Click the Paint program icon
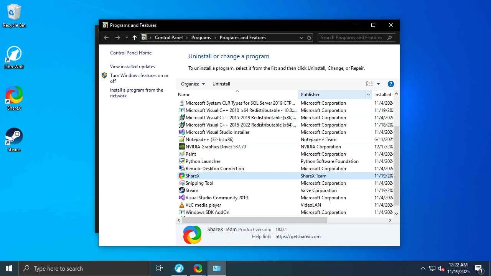491x276 pixels. tap(182, 154)
